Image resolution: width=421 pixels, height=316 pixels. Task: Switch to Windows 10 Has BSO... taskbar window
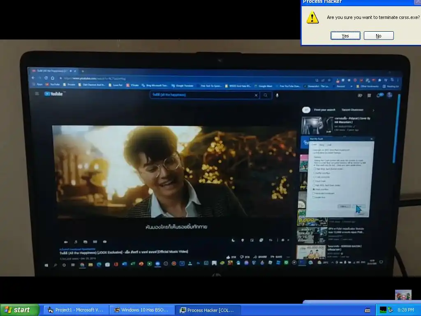click(142, 310)
